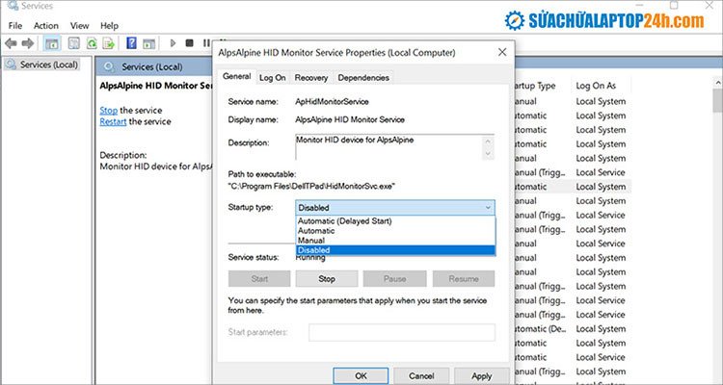Click the Restart the service link
This screenshot has width=723, height=385.
(113, 122)
